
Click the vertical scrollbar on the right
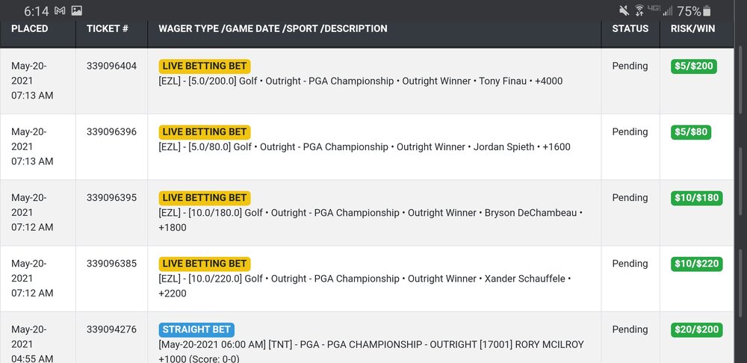pos(740,200)
